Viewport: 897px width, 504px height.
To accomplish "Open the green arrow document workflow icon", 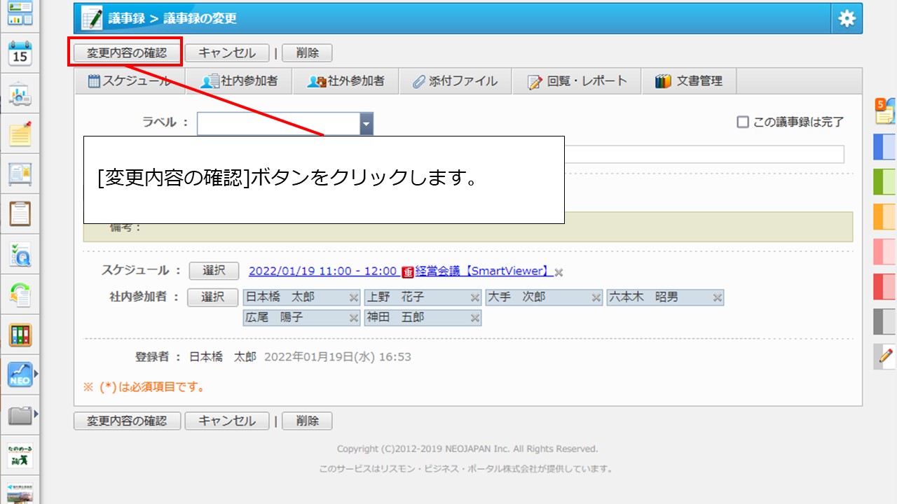I will tap(20, 295).
